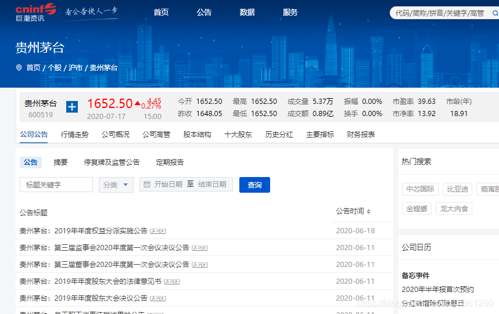Add 贵州茅台 with the plus icon

point(72,107)
